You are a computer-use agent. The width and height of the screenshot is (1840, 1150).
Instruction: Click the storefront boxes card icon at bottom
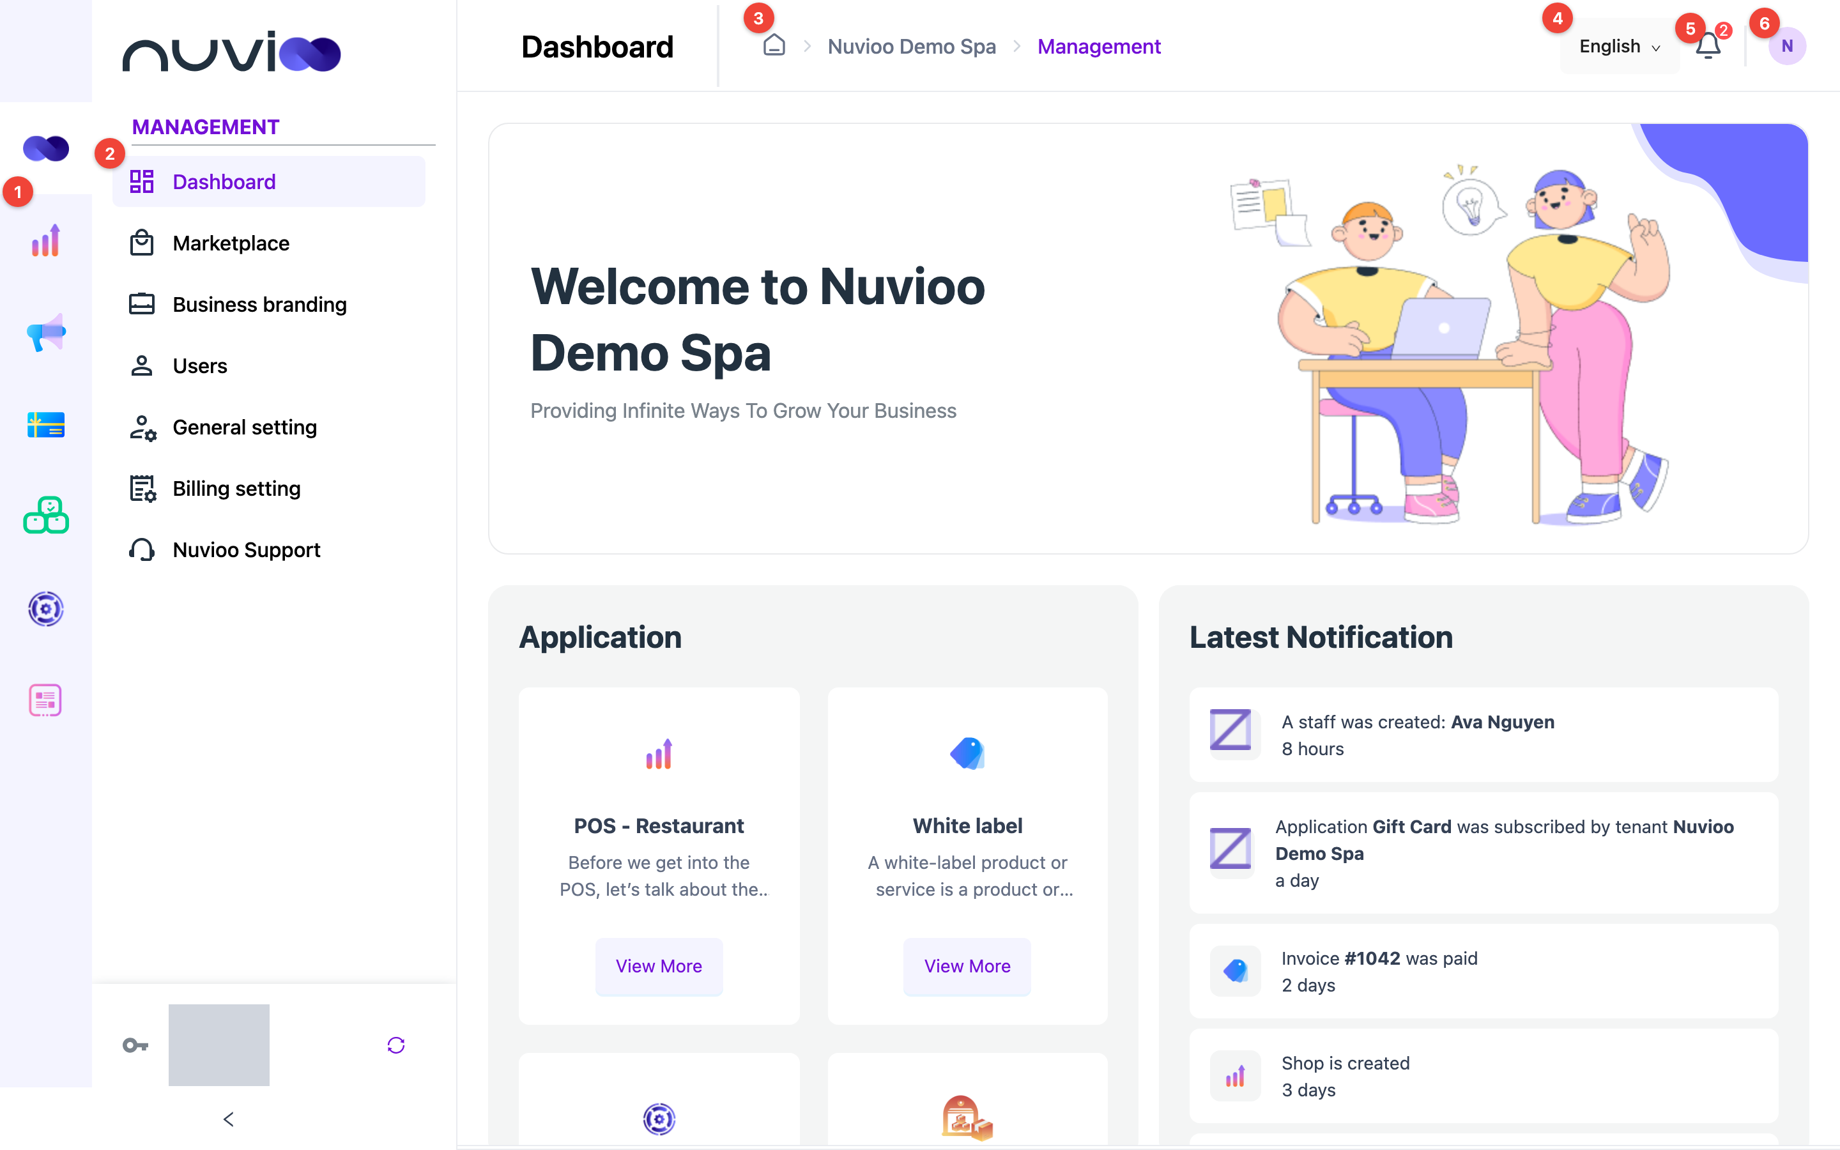click(x=967, y=1117)
